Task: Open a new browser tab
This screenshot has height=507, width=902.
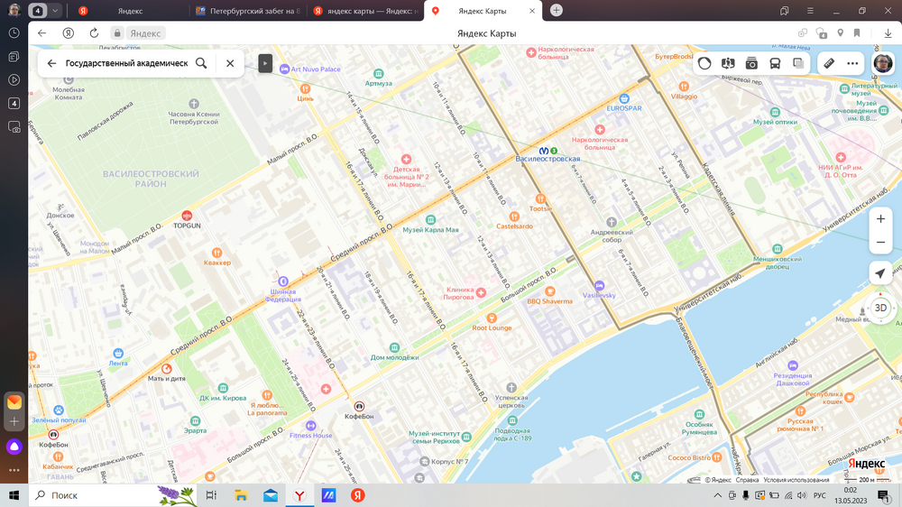Action: (x=557, y=10)
